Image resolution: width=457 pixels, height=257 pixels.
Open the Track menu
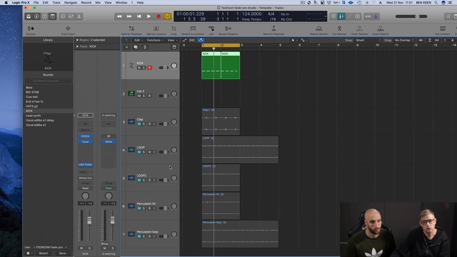pos(56,2)
